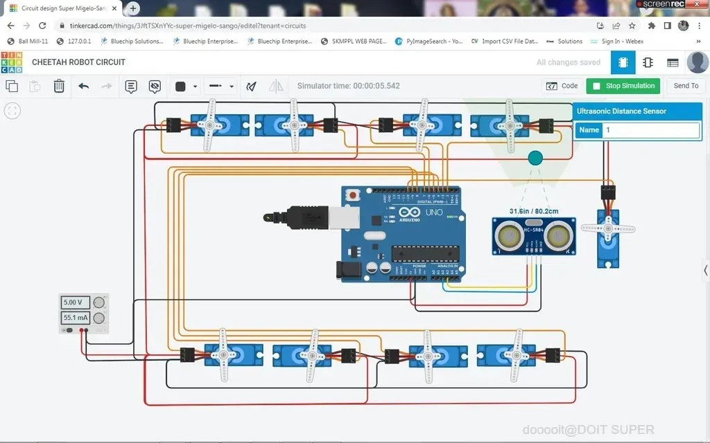Switch to the schematic view icon

coord(648,62)
